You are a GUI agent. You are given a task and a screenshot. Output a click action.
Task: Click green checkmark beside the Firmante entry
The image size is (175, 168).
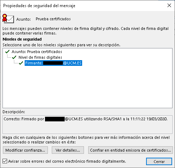click(21, 63)
